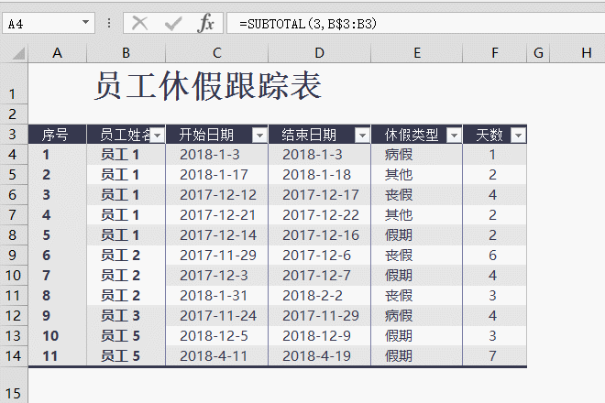Click the title 员工休假跟踪表

click(208, 85)
